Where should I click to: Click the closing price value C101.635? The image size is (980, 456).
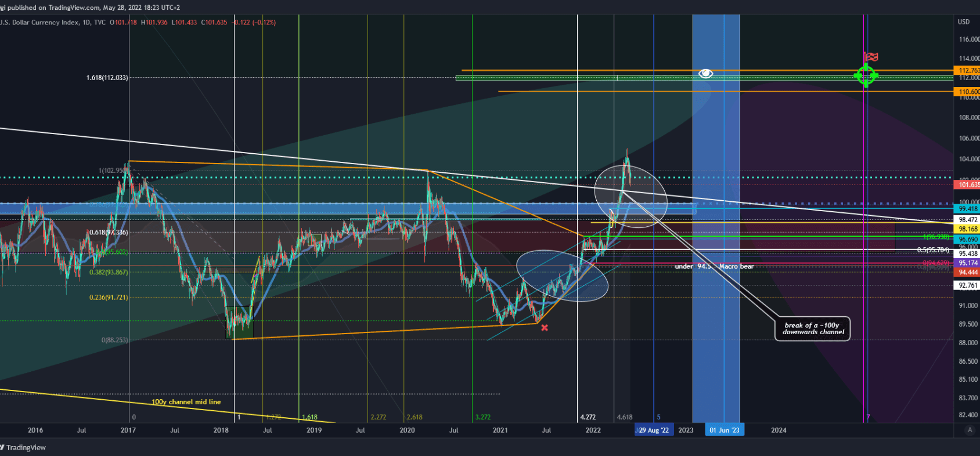pyautogui.click(x=214, y=23)
